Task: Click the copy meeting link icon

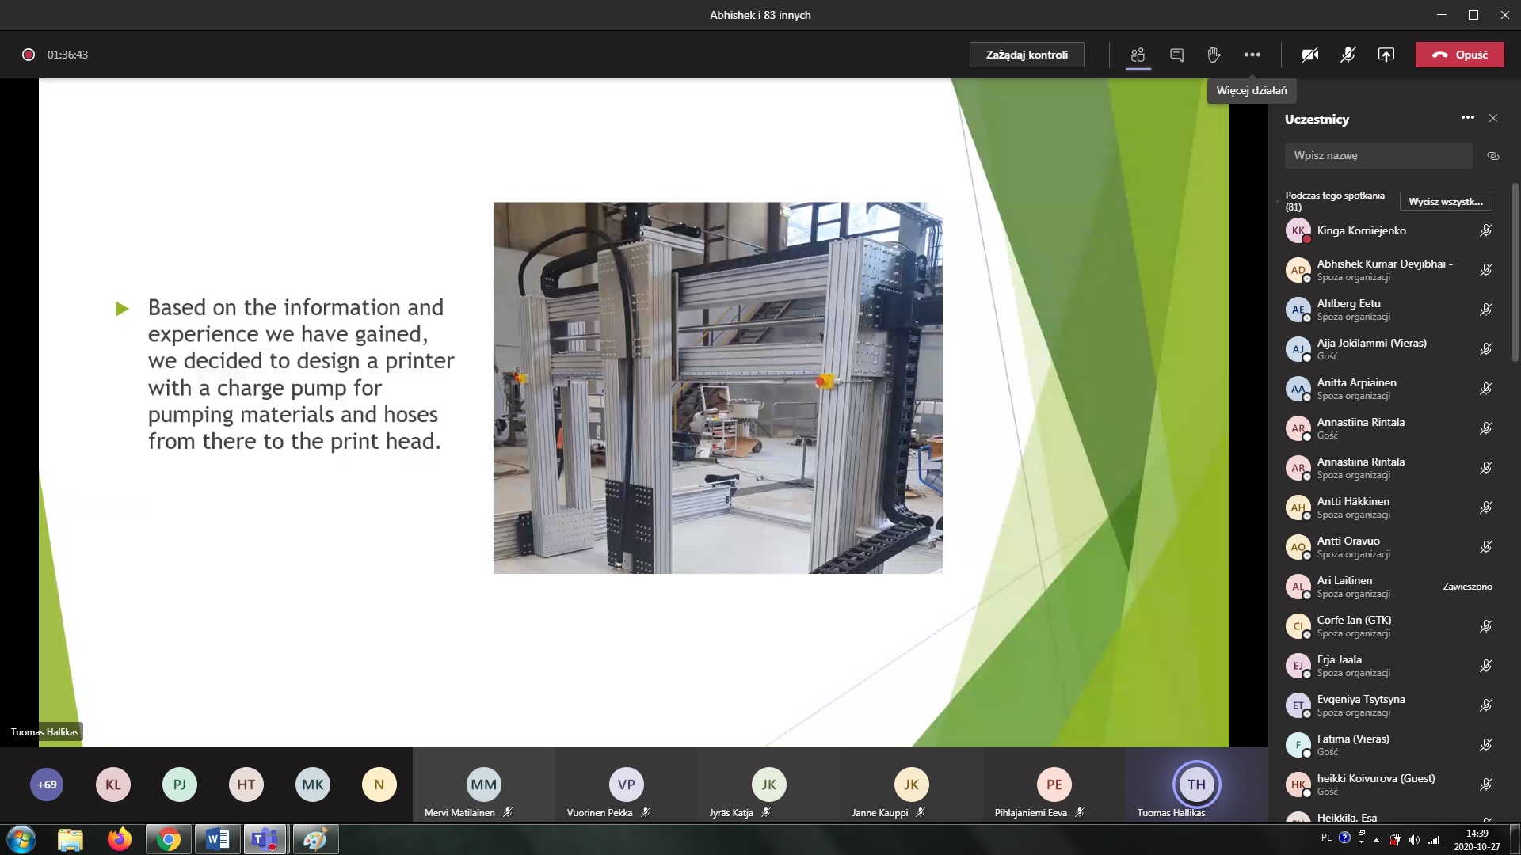Action: 1493,156
